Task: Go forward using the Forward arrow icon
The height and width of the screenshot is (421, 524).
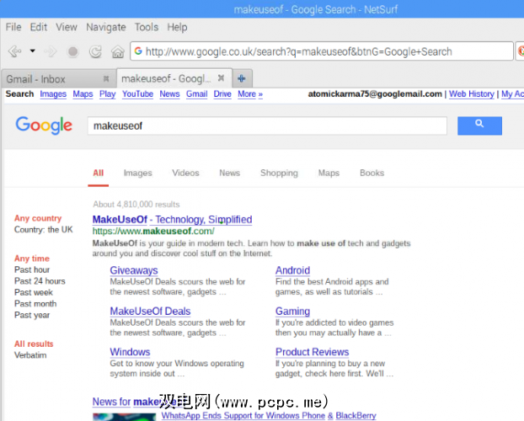Action: (51, 51)
